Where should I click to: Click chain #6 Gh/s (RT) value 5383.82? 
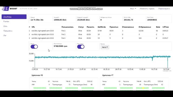click(90, 81)
